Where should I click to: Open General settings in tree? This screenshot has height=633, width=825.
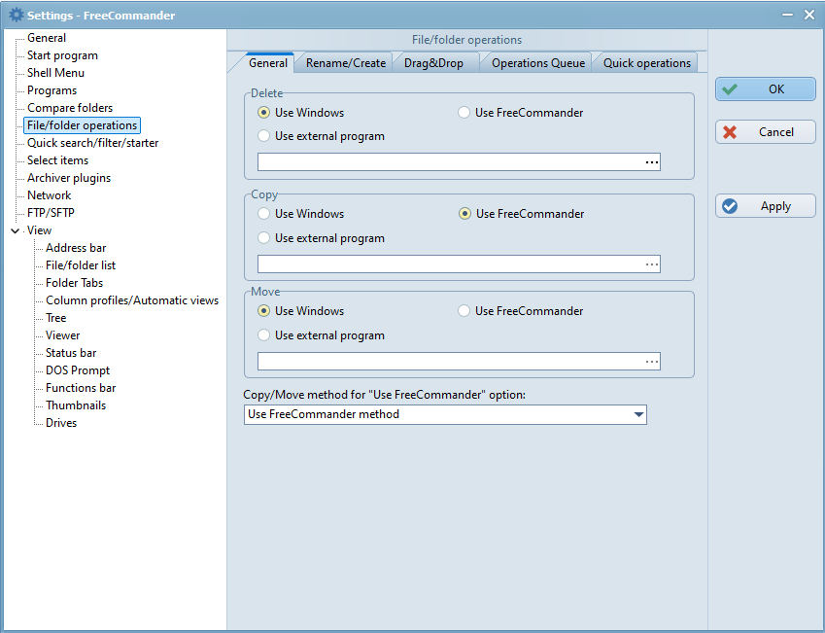pos(47,38)
